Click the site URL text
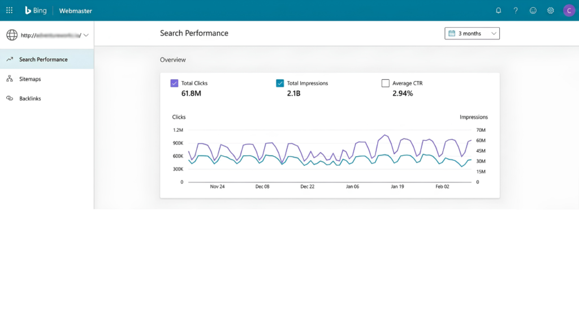Screen dimensions: 579x326 [51, 35]
